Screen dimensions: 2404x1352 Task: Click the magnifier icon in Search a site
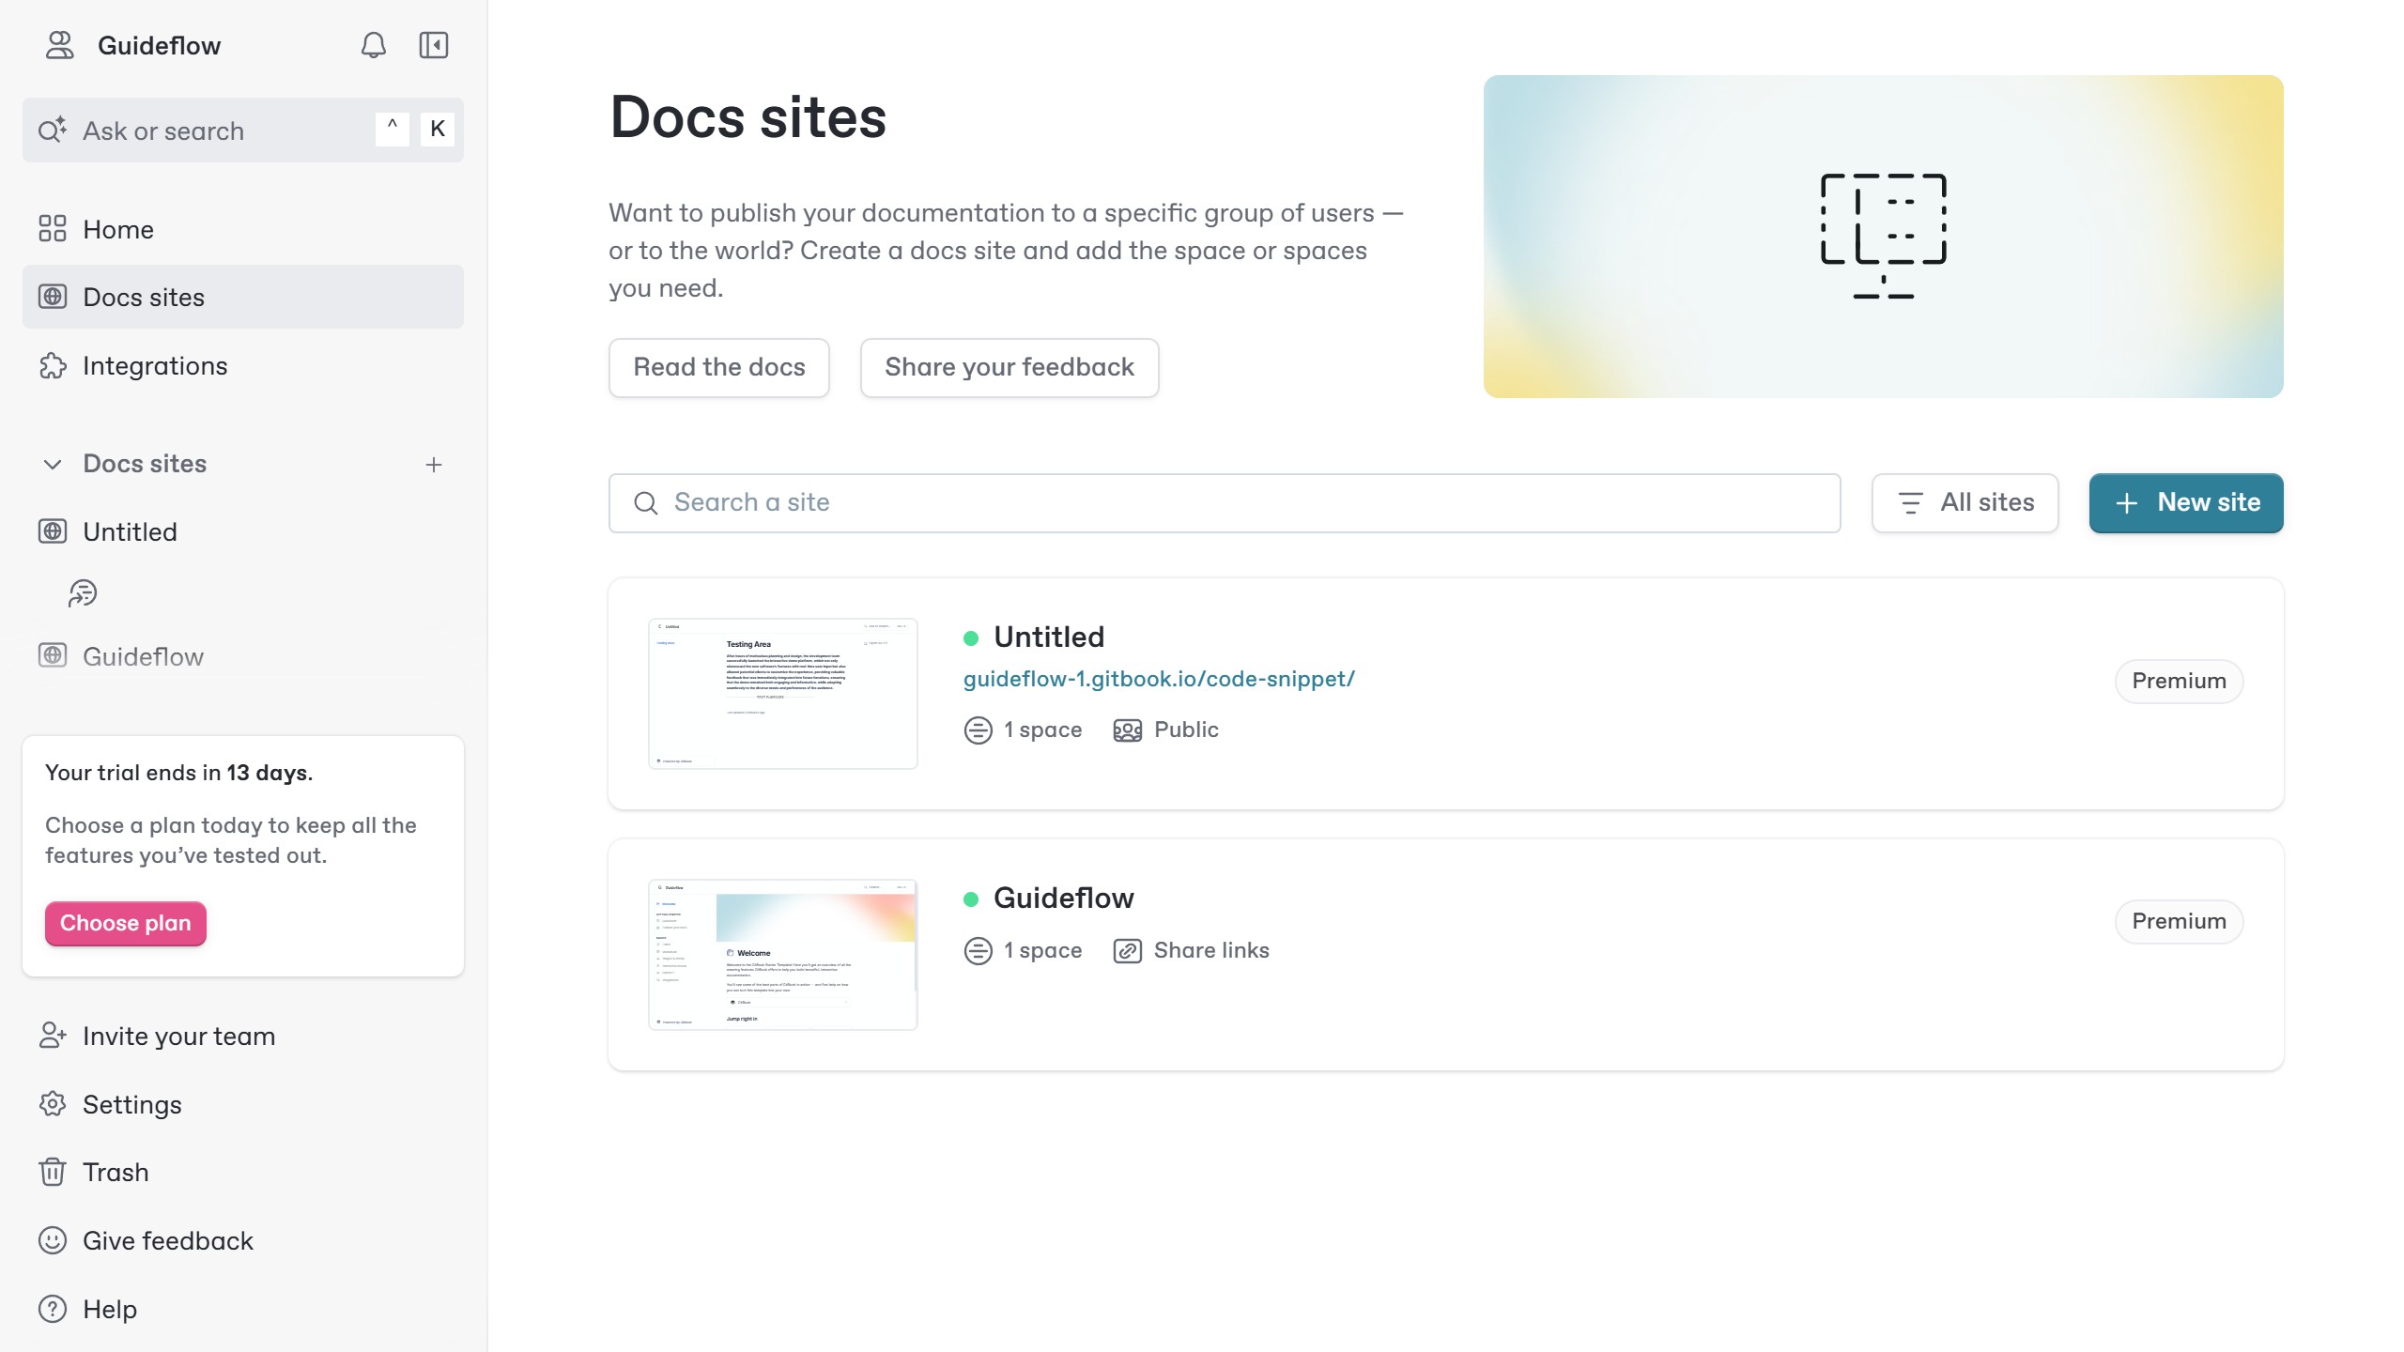click(x=646, y=503)
